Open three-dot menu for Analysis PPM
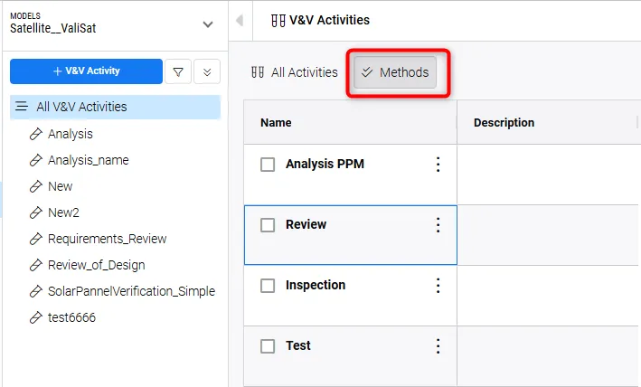 point(438,165)
